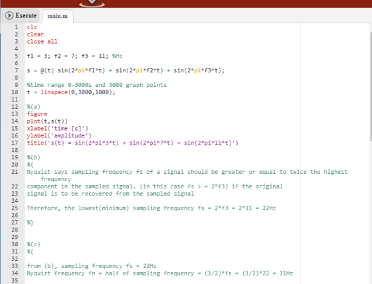Screen dimensions: 372x284
Task: Click the '%(b)' comment
Action: point(33,157)
